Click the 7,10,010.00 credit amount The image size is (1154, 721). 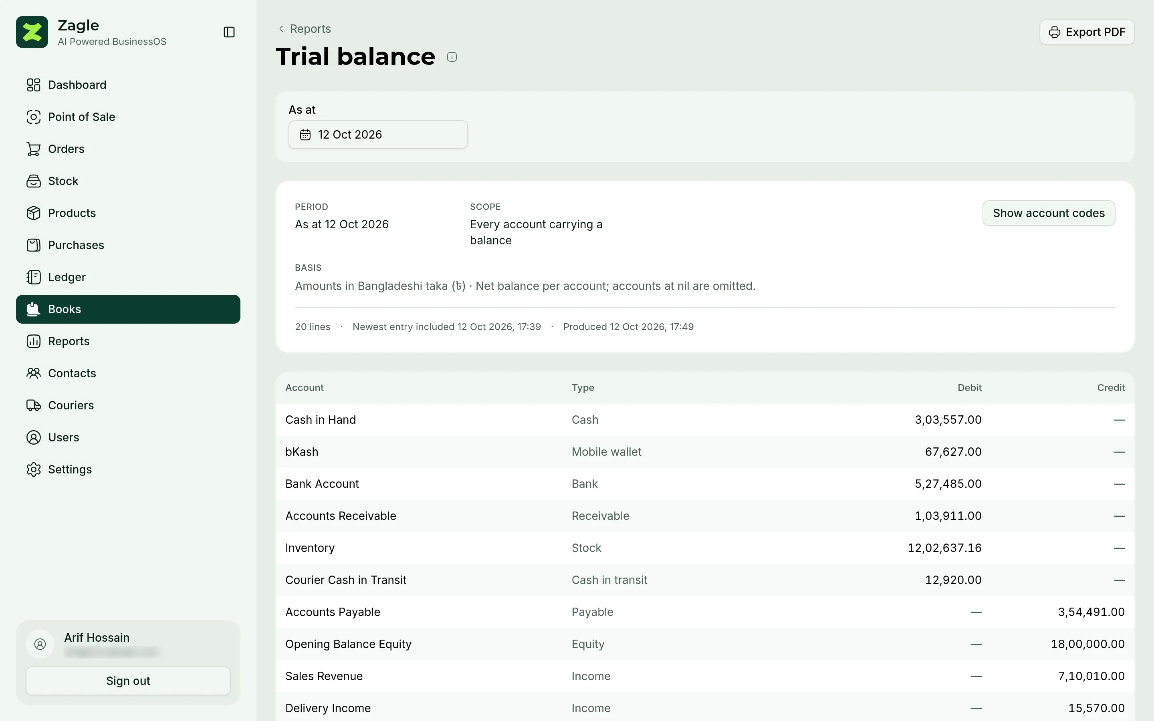click(x=1091, y=676)
